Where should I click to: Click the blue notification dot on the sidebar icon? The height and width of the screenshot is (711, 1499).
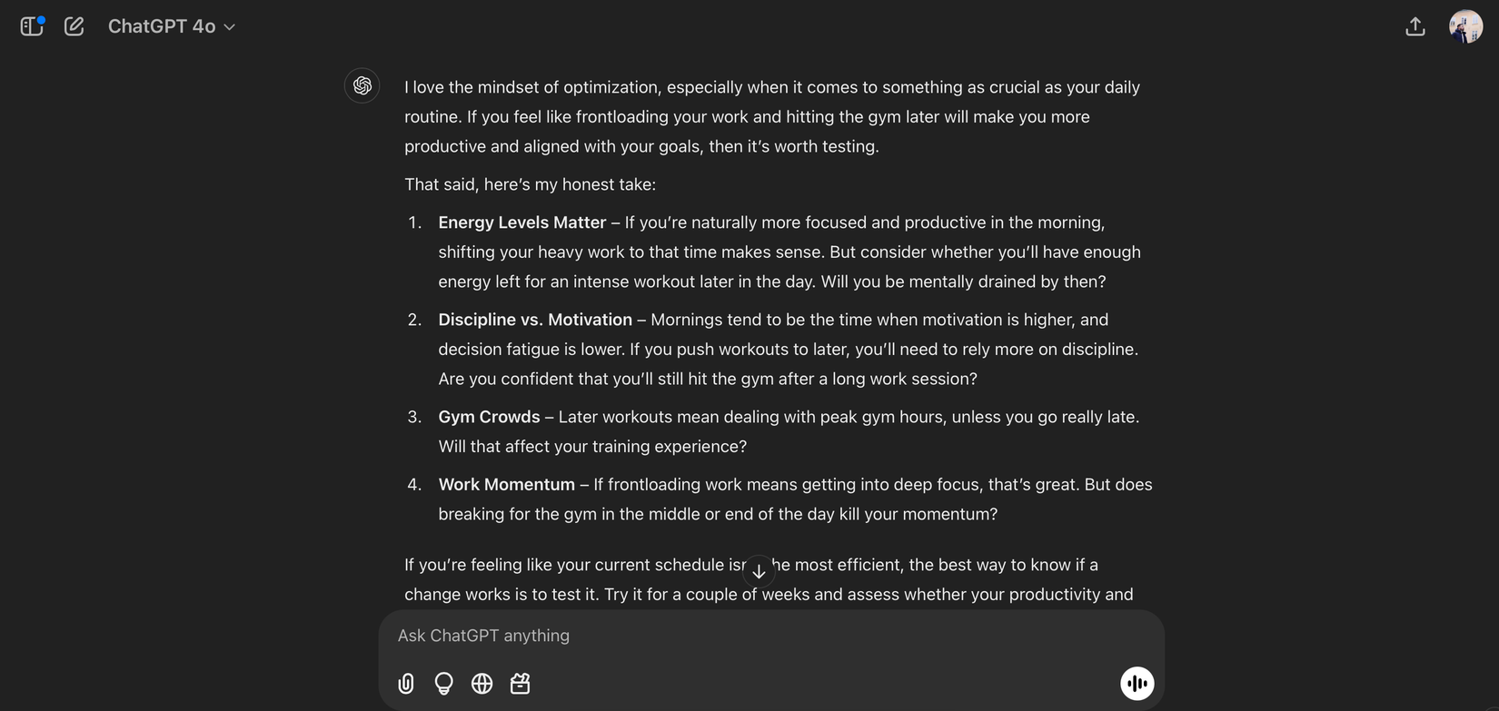pyautogui.click(x=41, y=19)
